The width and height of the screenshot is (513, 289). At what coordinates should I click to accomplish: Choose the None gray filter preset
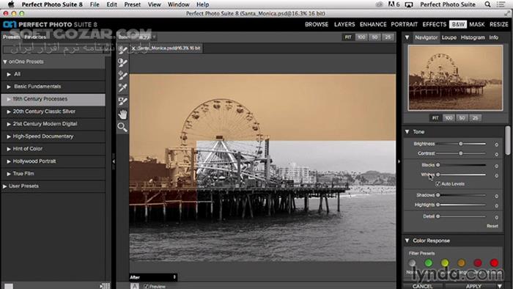[412, 263]
